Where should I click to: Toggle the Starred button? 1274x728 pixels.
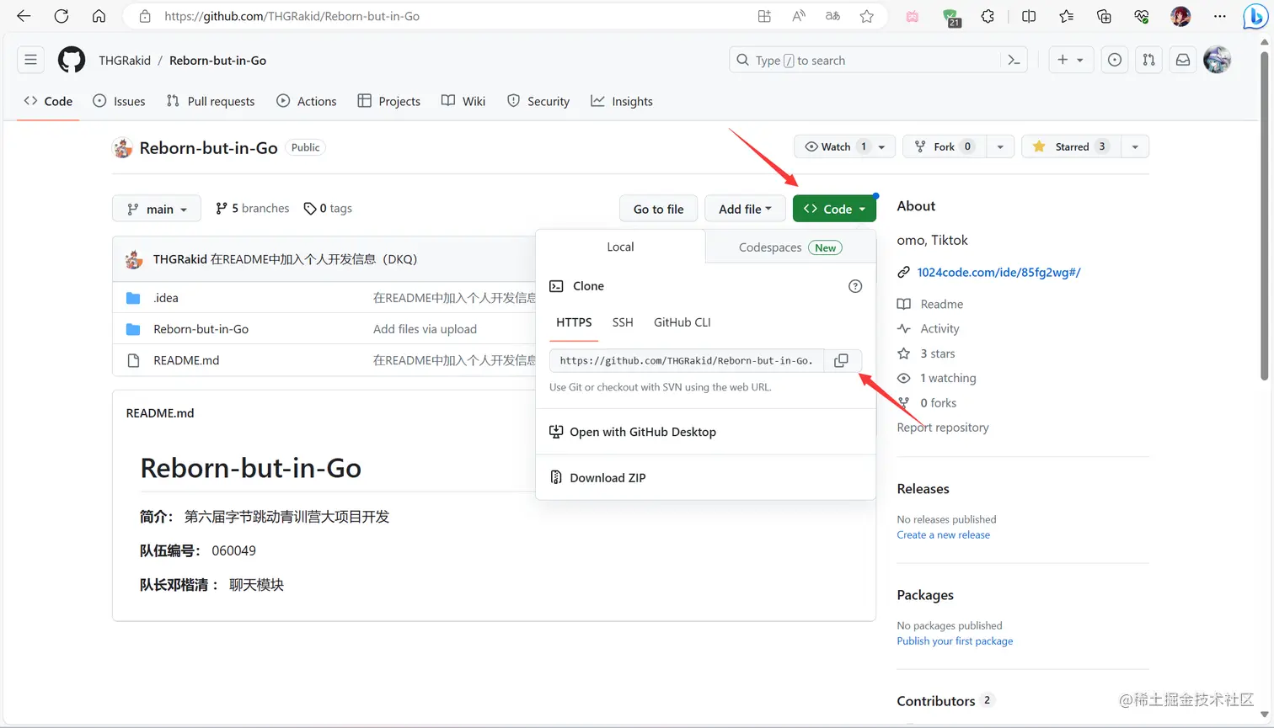1070,146
